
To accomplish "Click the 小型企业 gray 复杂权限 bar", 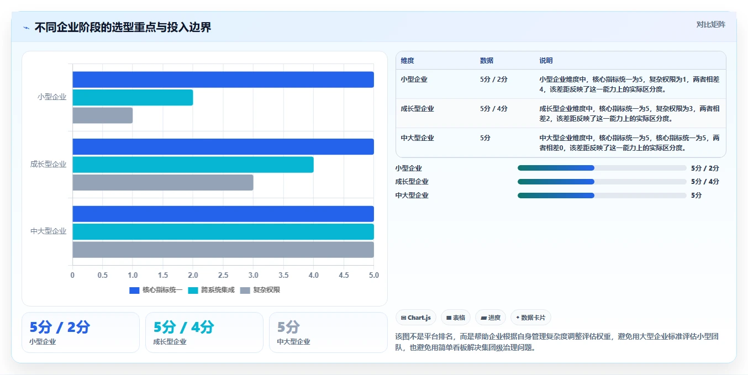I will click(103, 115).
